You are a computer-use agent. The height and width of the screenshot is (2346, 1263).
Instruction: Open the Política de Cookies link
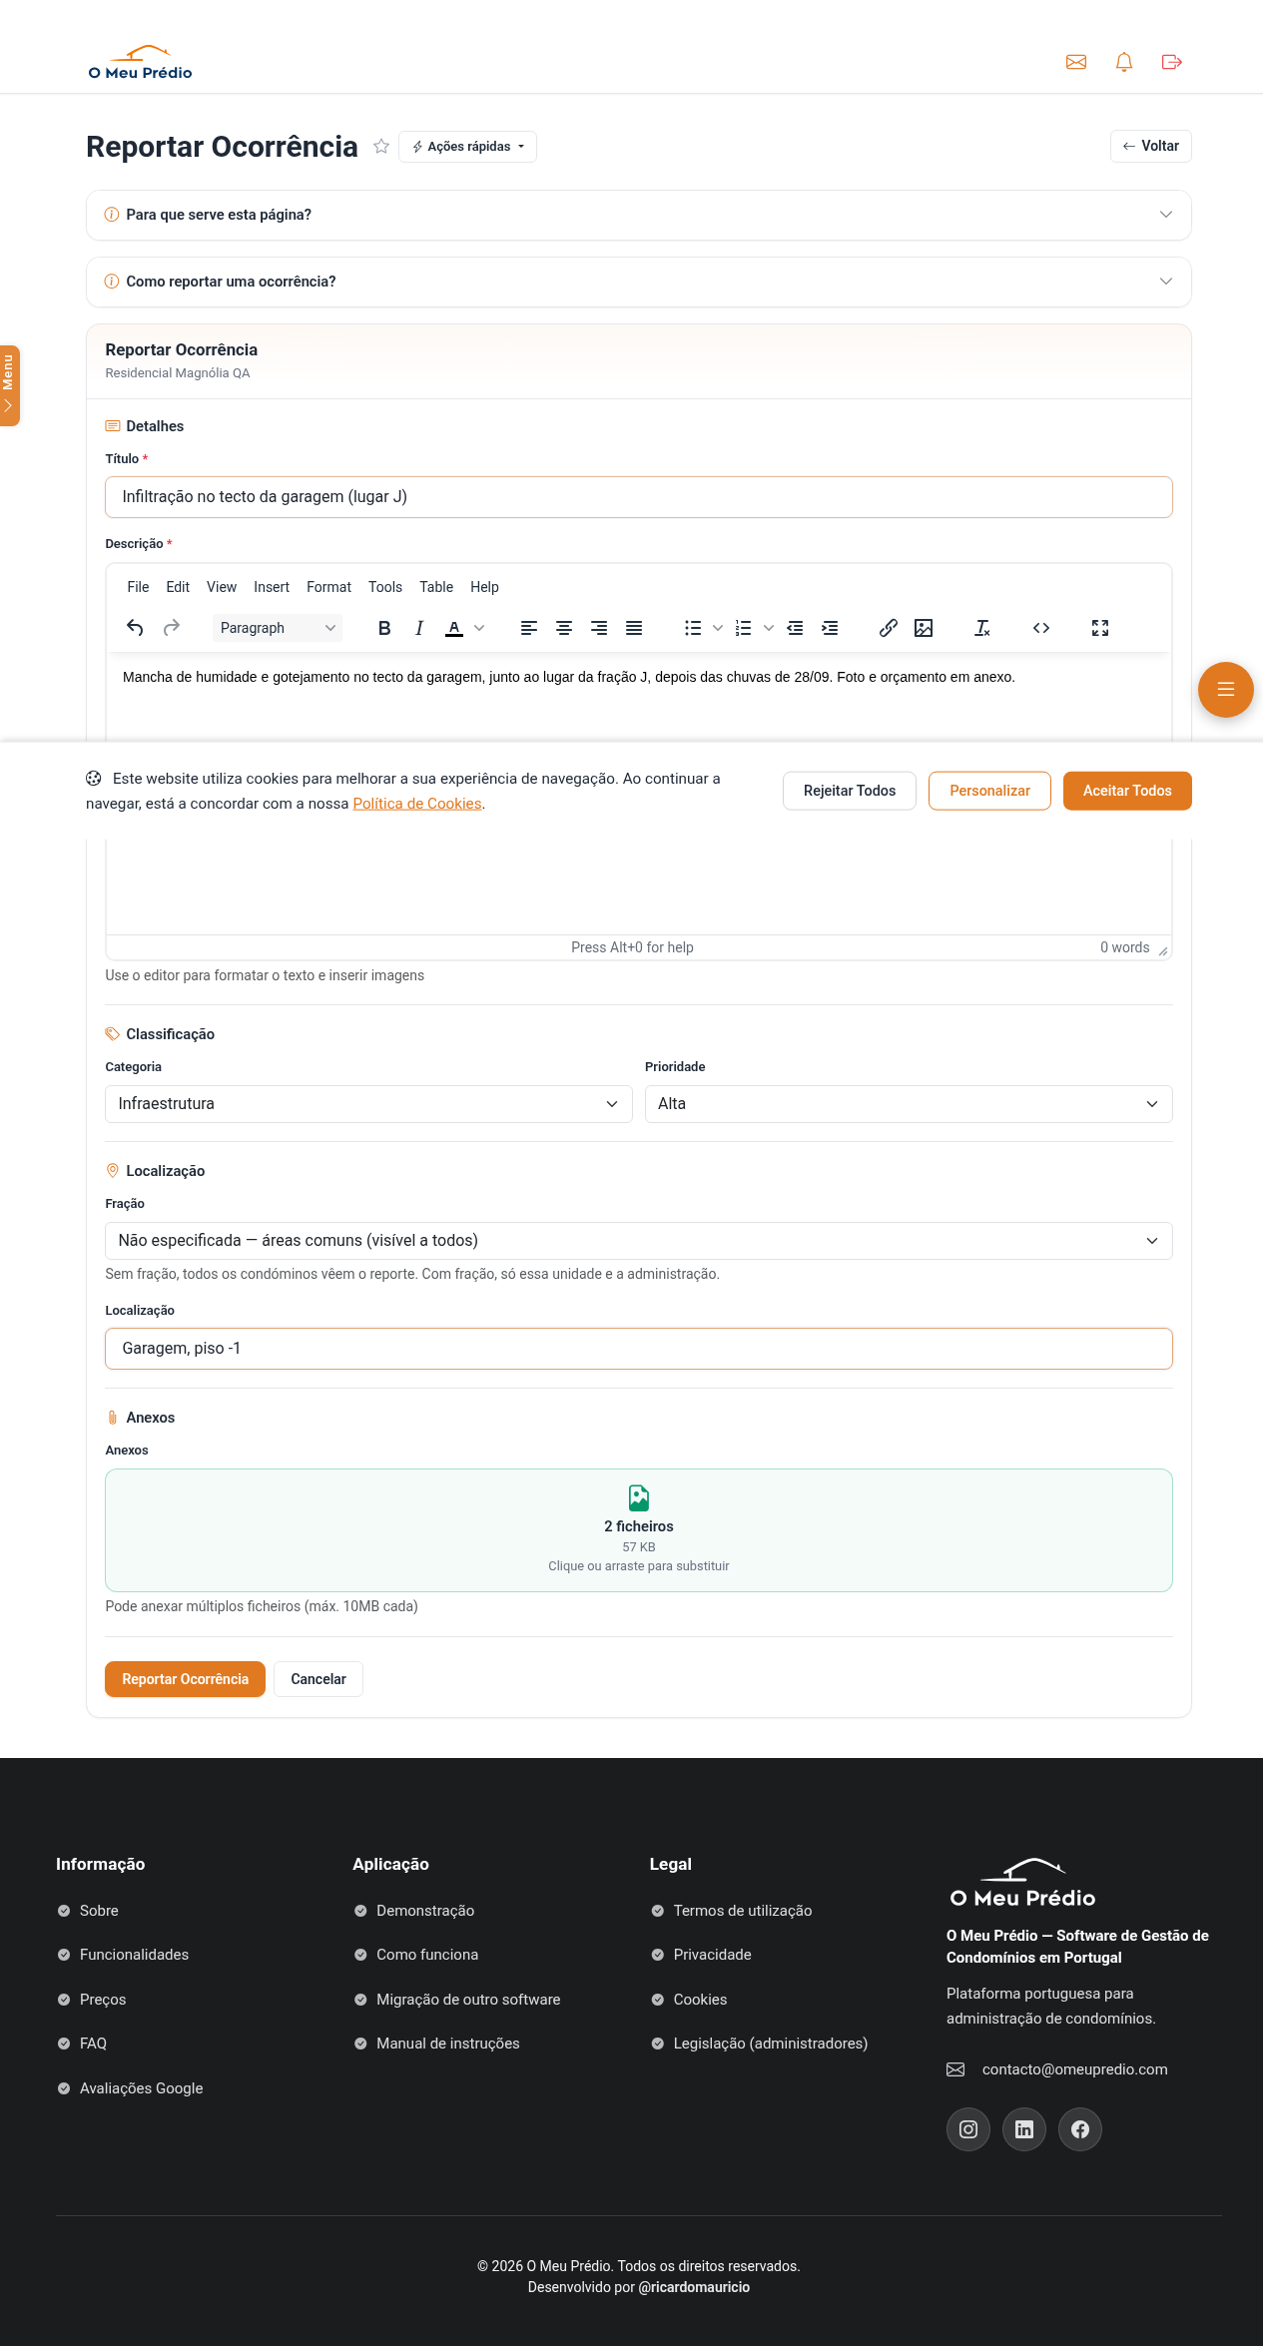417,804
